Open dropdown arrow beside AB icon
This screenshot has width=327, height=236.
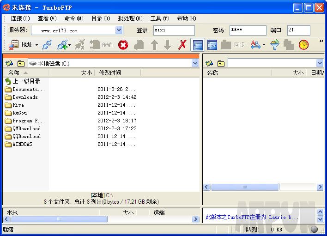(x=264, y=45)
